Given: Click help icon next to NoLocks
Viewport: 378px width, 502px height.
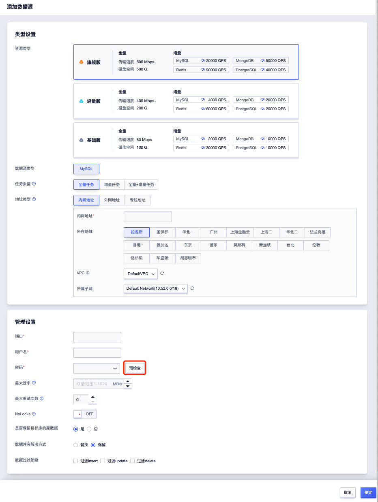Looking at the screenshot, I should pos(34,414).
